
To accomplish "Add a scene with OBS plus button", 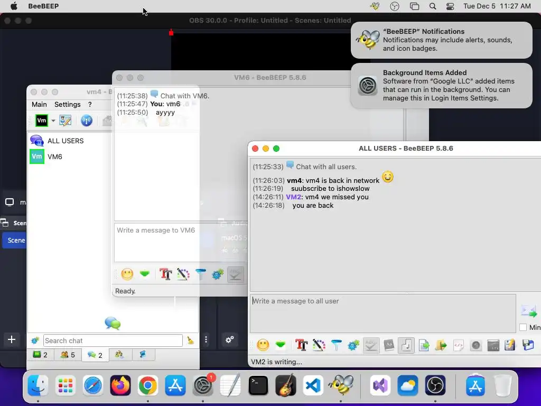I will coord(12,339).
